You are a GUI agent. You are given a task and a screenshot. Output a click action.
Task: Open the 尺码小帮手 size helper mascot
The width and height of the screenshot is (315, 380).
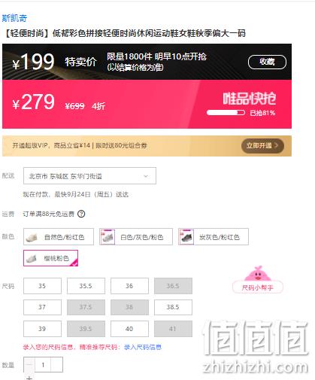pos(257,280)
